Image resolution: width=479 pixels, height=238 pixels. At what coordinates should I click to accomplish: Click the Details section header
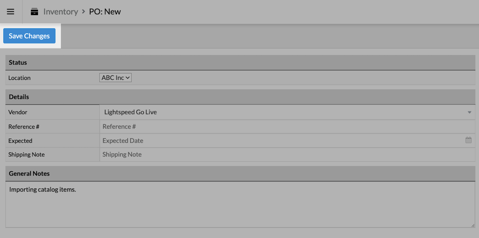(19, 97)
